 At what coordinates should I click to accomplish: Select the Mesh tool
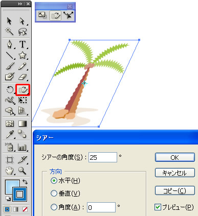pos(10,124)
